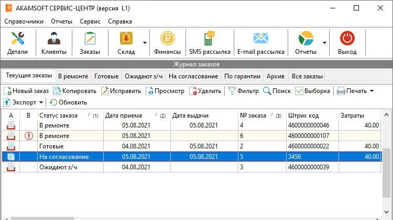Screen dimensions: 393x220
Task: Click Удалить to delete the order
Action: coord(205,91)
